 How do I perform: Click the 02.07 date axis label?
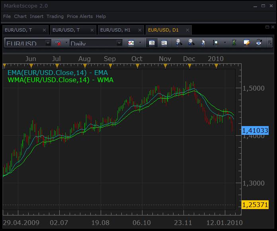pos(59,223)
